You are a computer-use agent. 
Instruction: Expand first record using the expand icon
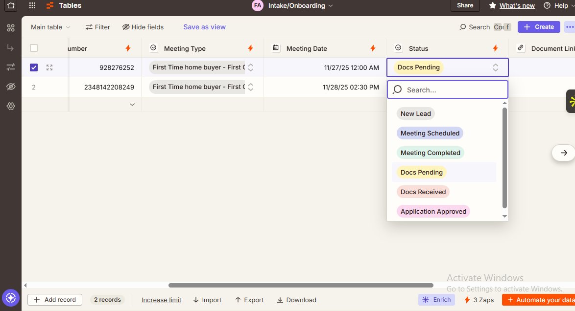coord(49,67)
